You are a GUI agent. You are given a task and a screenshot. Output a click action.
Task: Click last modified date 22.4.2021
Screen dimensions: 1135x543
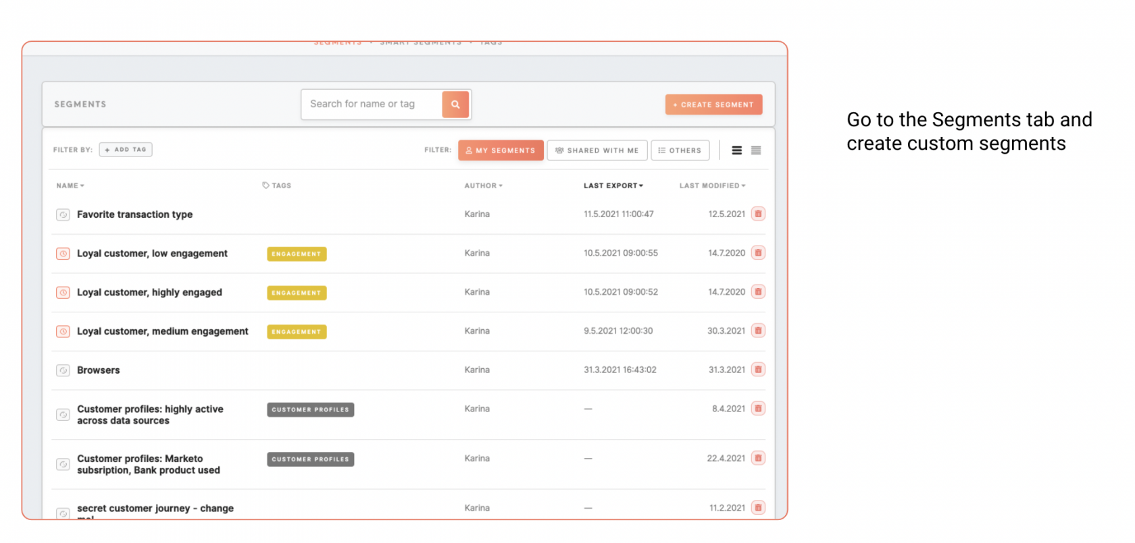726,458
